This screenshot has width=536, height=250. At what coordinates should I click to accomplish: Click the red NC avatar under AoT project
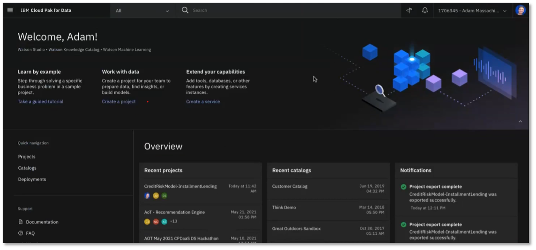pos(156,222)
